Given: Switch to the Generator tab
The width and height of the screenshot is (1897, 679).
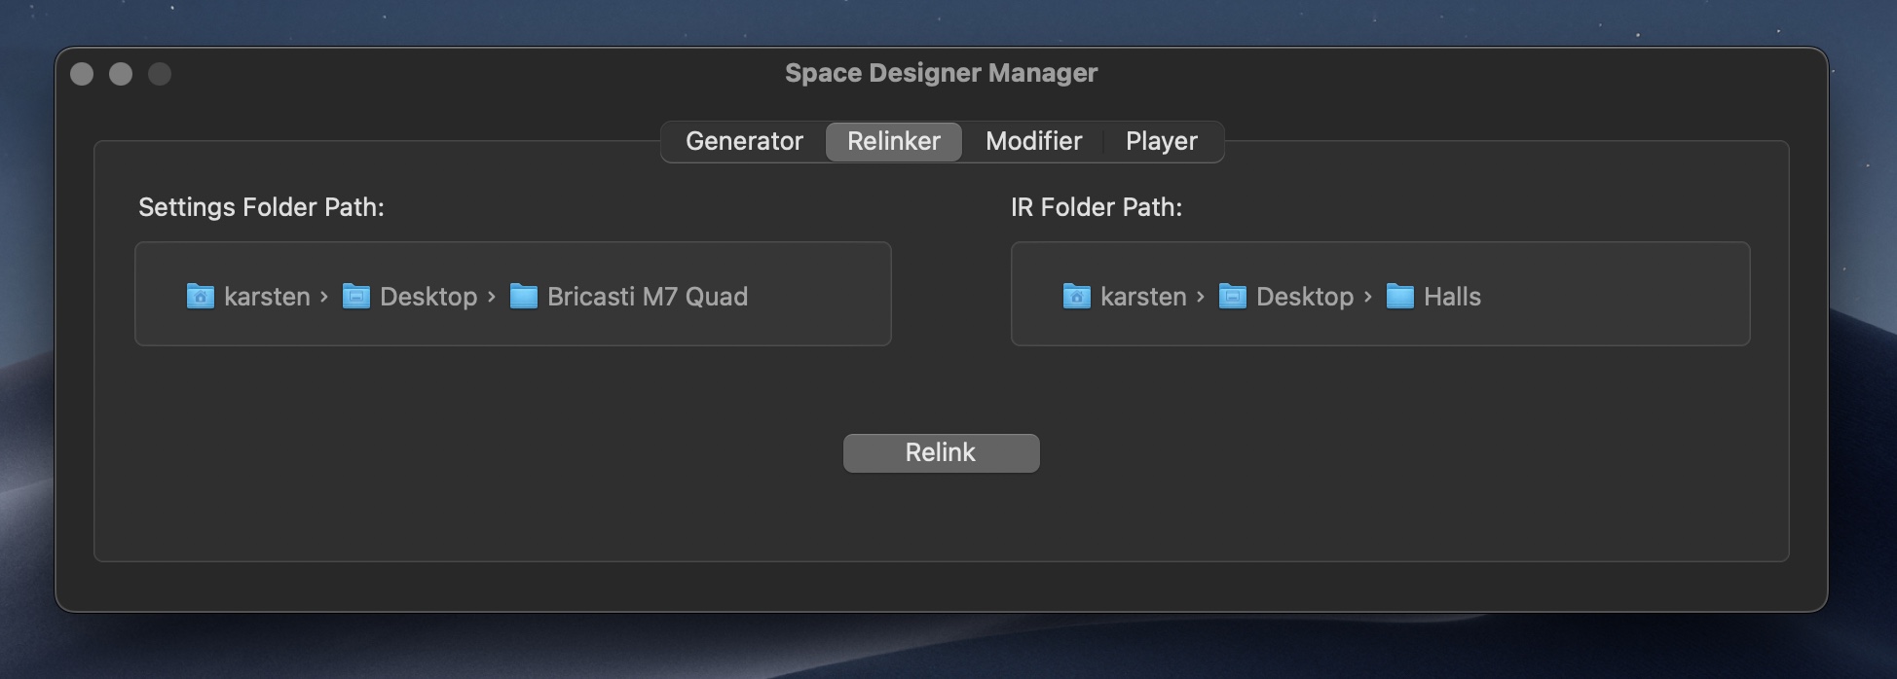Looking at the screenshot, I should 744,141.
